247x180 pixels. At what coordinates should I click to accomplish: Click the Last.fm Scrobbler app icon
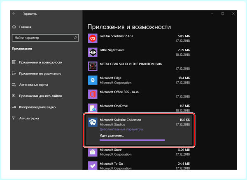(93, 38)
